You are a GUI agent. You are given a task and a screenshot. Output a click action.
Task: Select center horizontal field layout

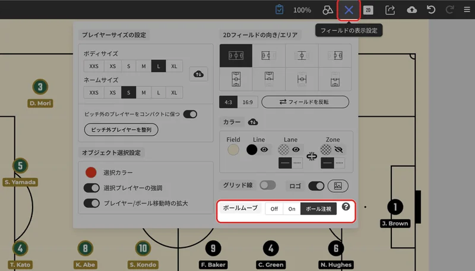[x=302, y=56]
